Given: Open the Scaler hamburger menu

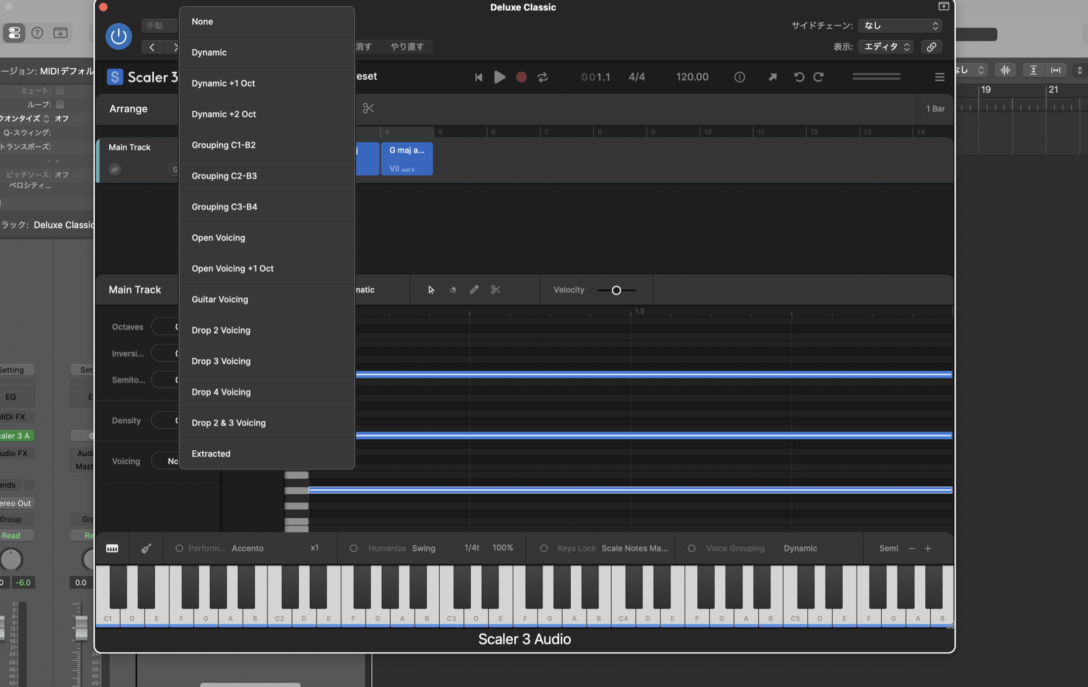Looking at the screenshot, I should pos(940,77).
